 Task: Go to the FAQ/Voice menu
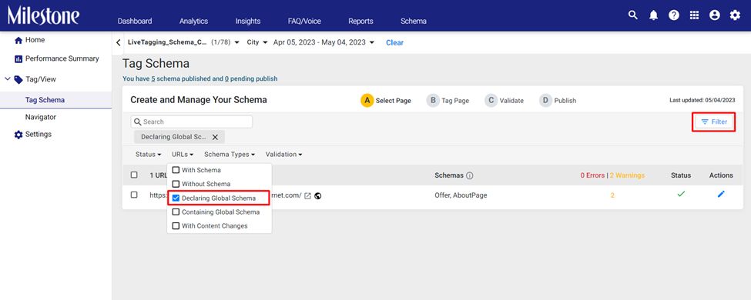(x=304, y=21)
